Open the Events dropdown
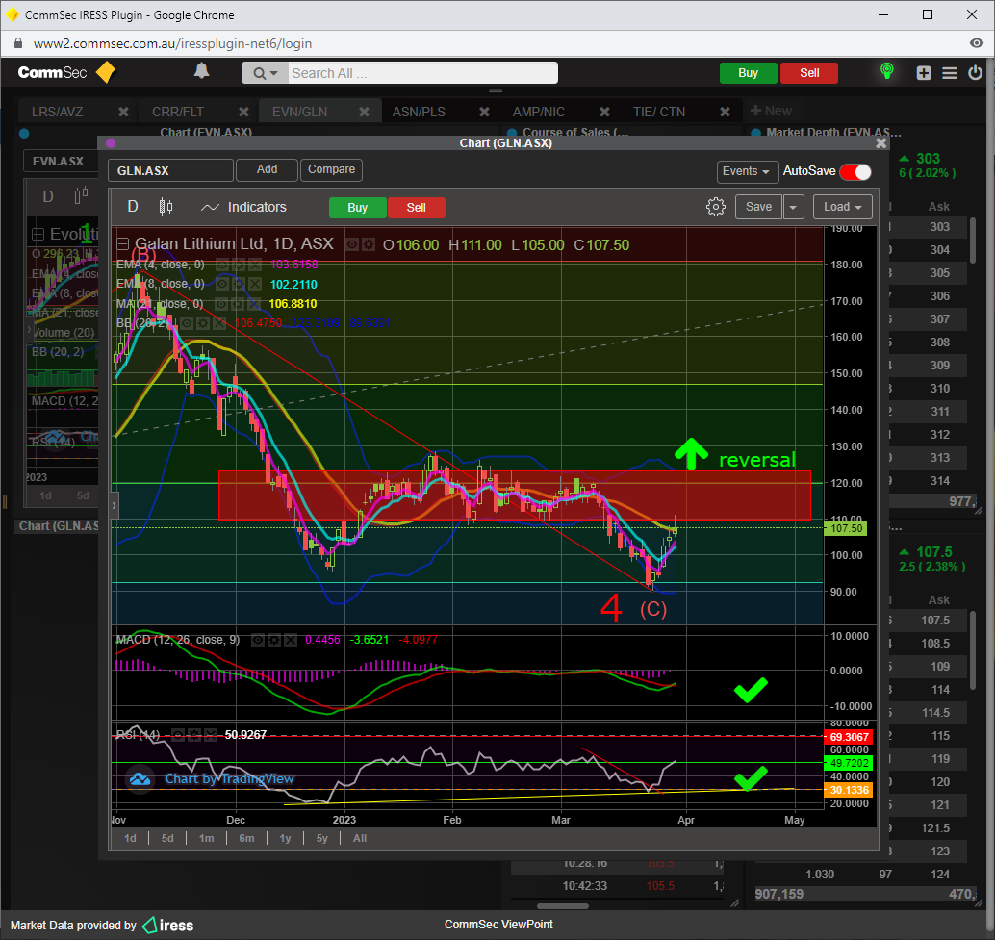Screen dimensions: 995x940 click(x=747, y=171)
